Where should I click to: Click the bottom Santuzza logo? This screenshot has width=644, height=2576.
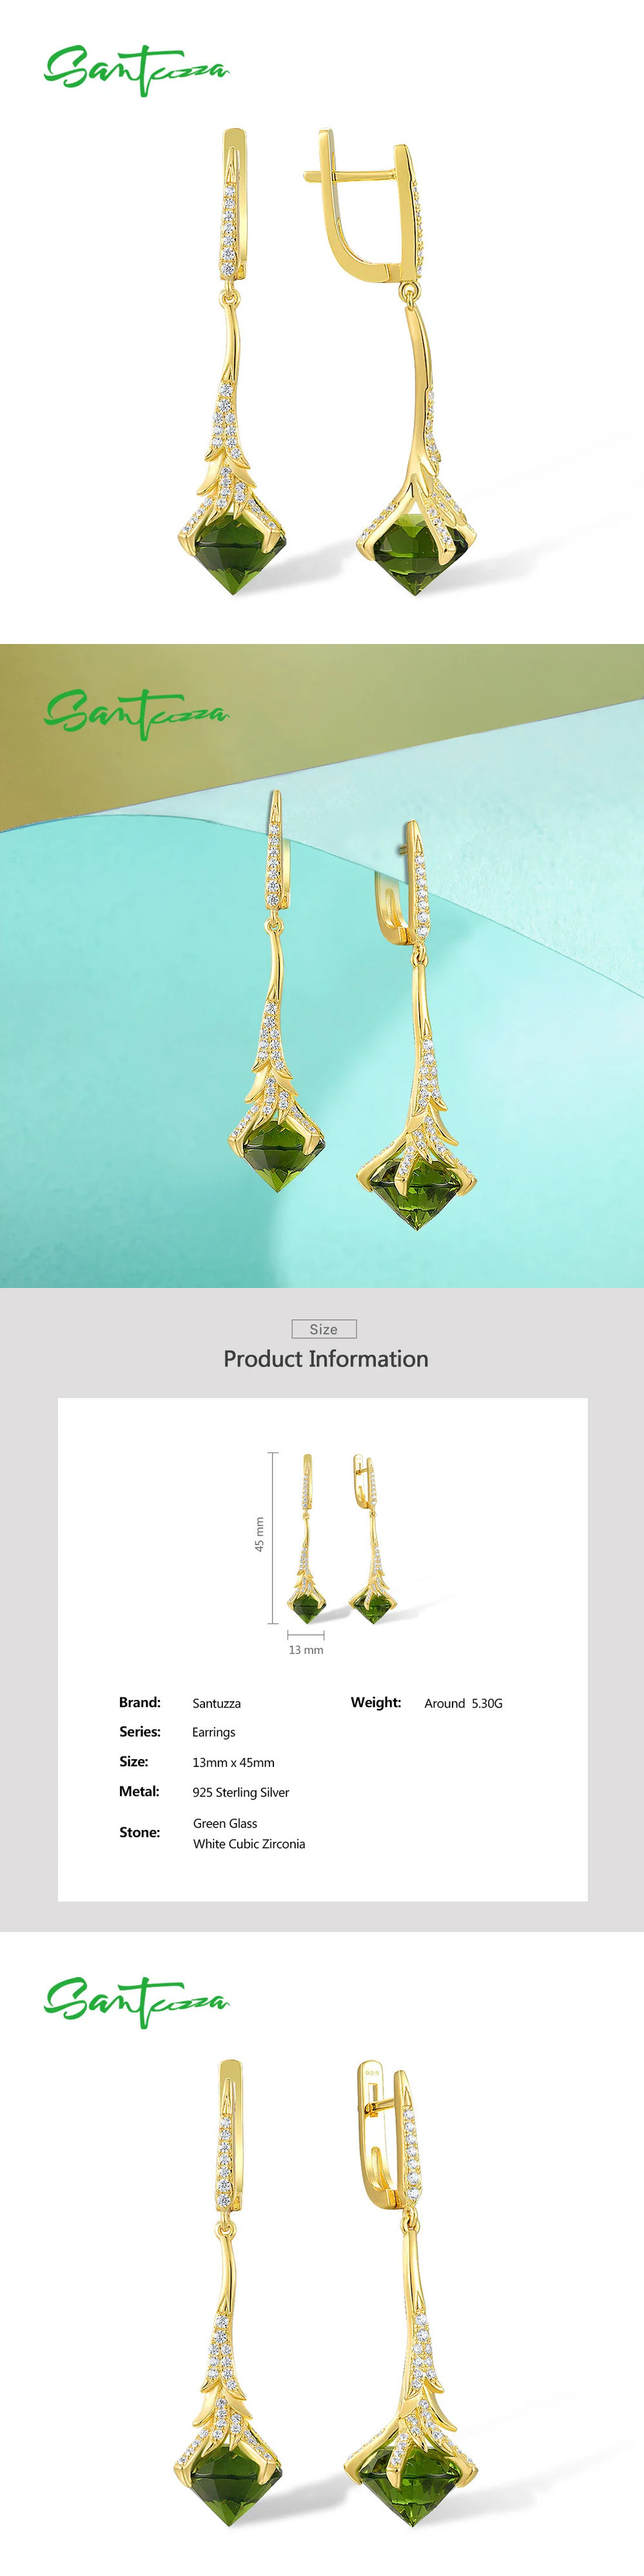pos(136,2002)
